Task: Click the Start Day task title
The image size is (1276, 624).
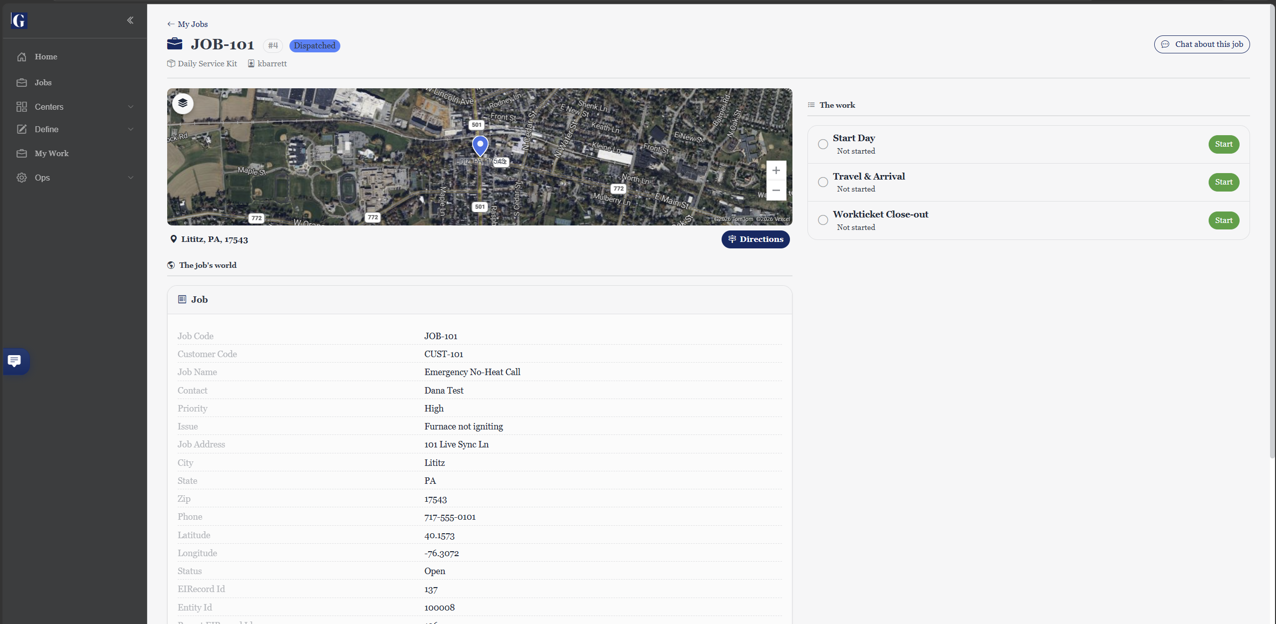Action: click(x=854, y=138)
